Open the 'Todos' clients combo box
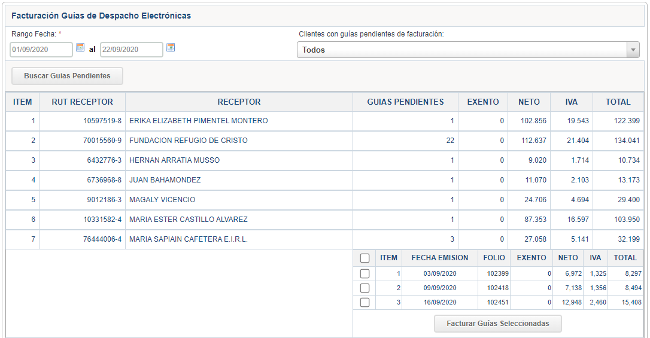Image resolution: width=650 pixels, height=338 pixels. click(x=461, y=50)
